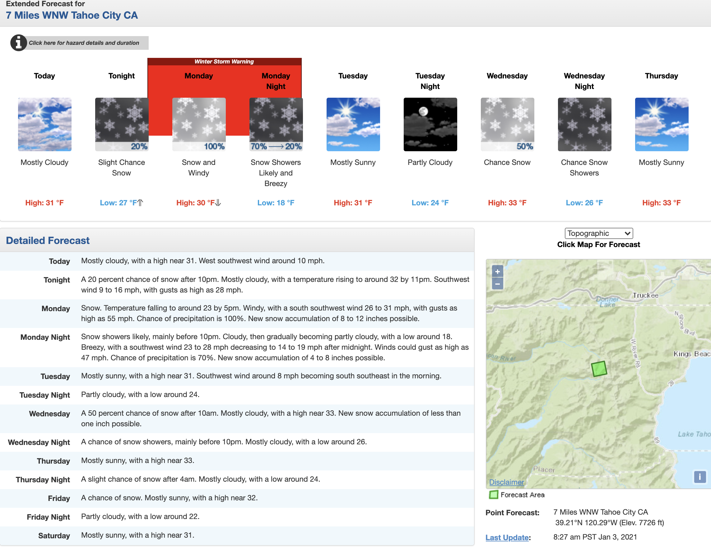Select 'Partly cloudy, with a low around 22.' text
This screenshot has height=547, width=711.
pos(140,517)
